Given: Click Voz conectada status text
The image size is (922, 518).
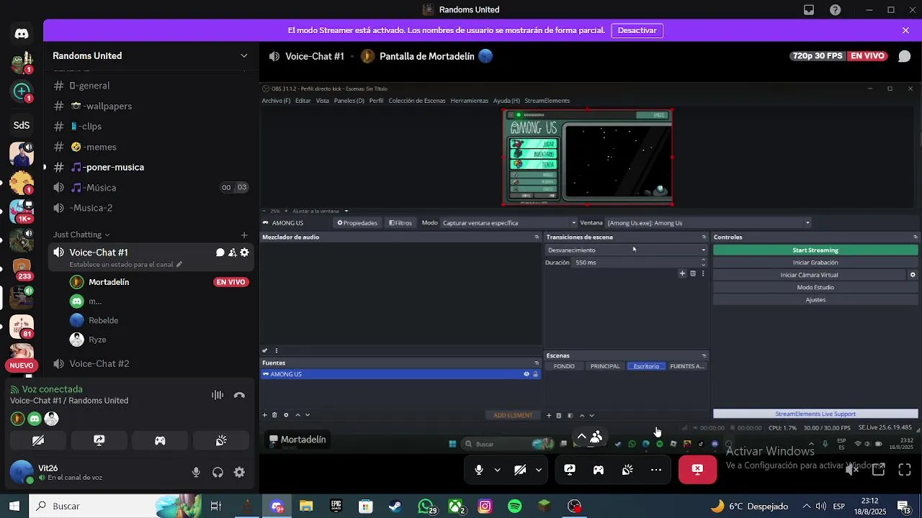Looking at the screenshot, I should [52, 389].
